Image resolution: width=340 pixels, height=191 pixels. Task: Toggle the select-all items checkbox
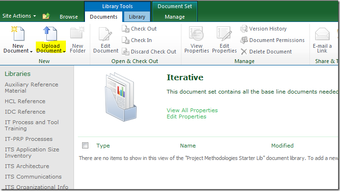coord(85,146)
